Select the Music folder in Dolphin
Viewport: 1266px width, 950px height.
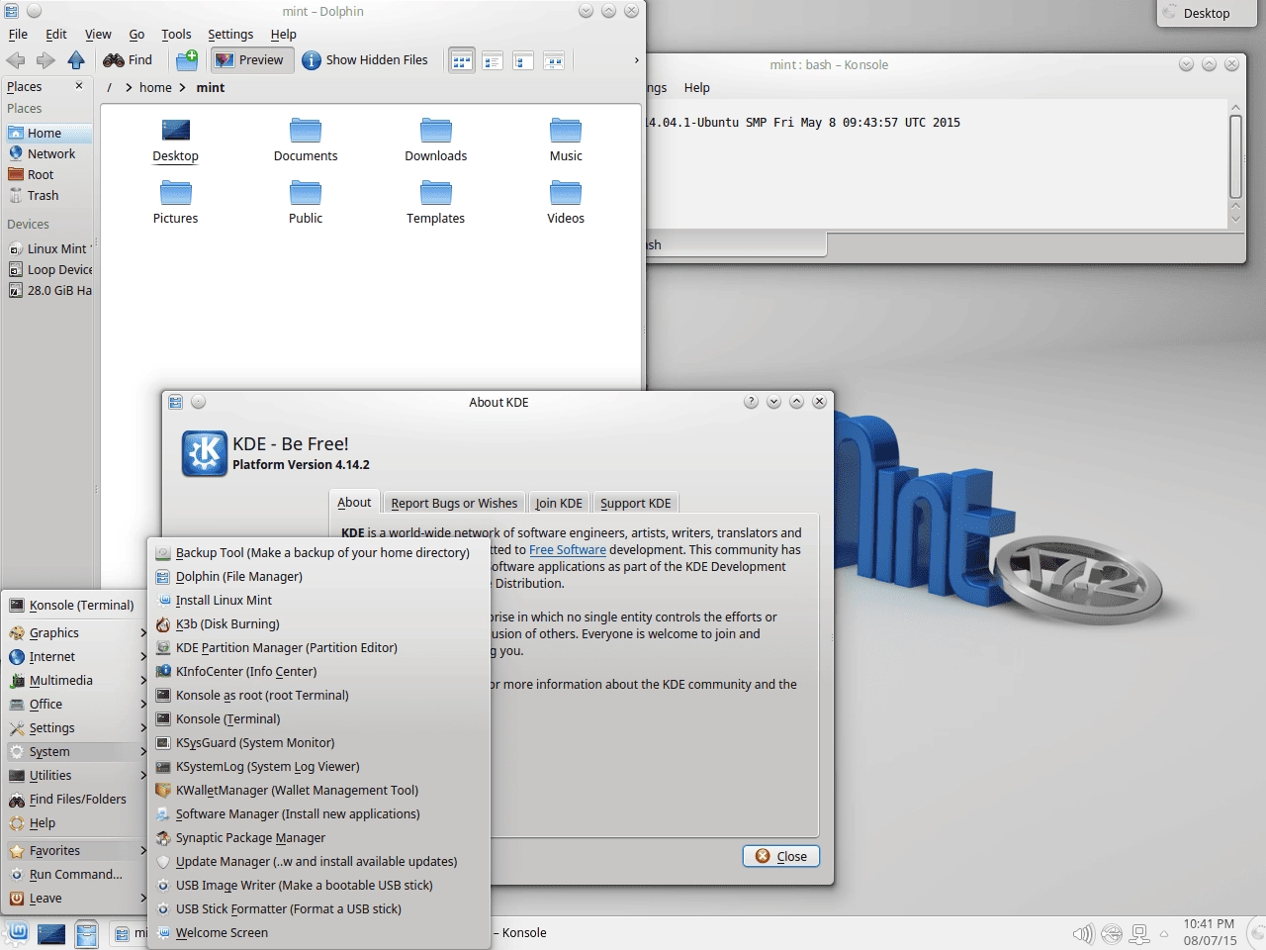click(x=566, y=140)
